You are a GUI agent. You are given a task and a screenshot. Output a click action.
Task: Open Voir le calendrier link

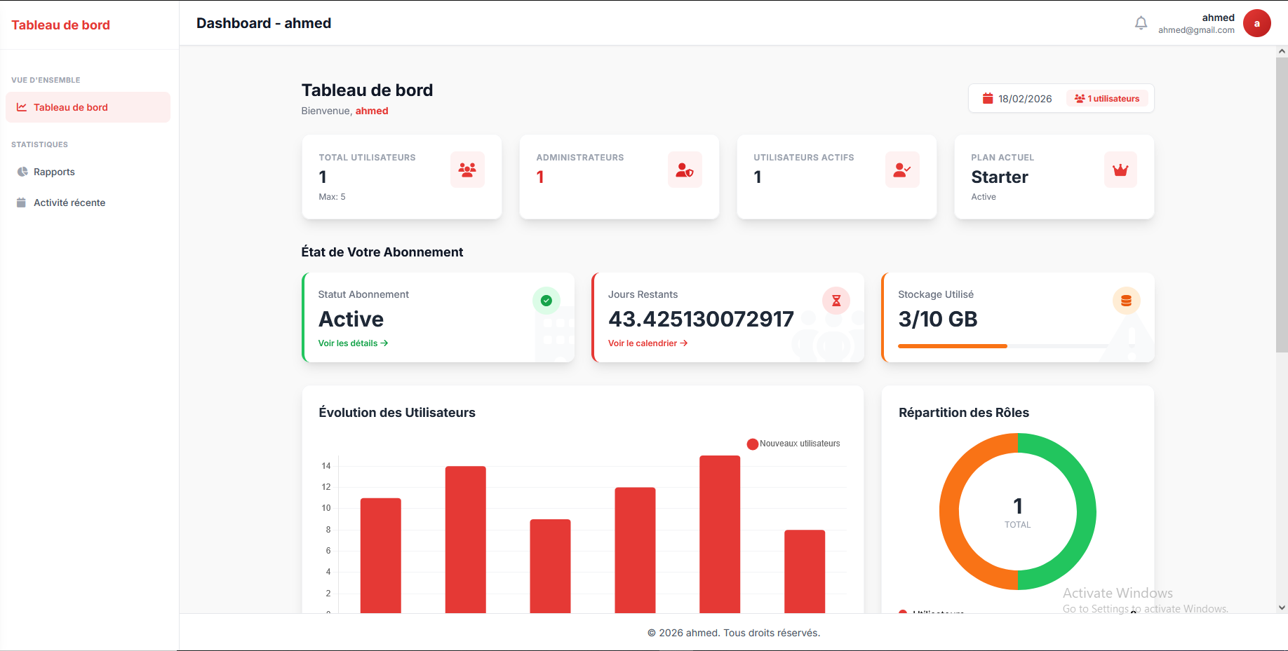pos(647,343)
